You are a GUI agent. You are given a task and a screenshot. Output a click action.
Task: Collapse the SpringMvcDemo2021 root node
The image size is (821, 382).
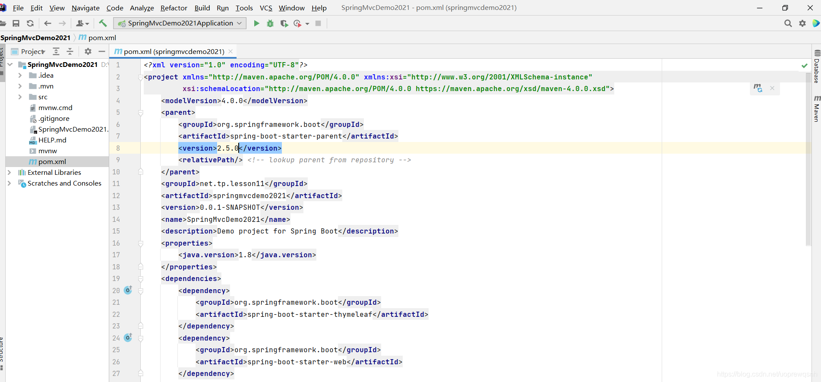[x=10, y=65]
